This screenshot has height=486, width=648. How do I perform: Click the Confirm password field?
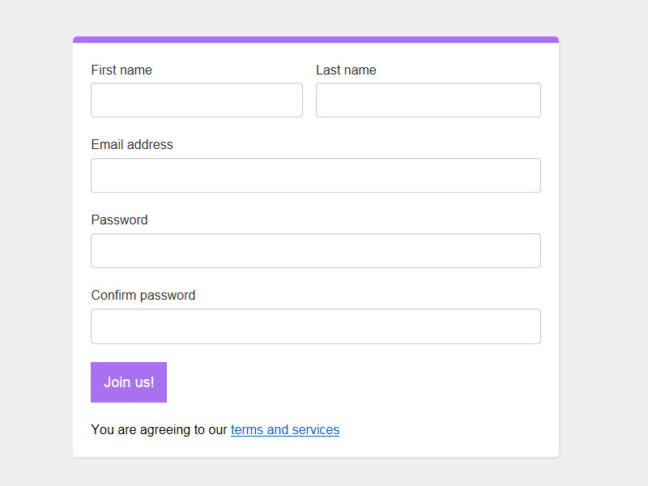click(316, 326)
